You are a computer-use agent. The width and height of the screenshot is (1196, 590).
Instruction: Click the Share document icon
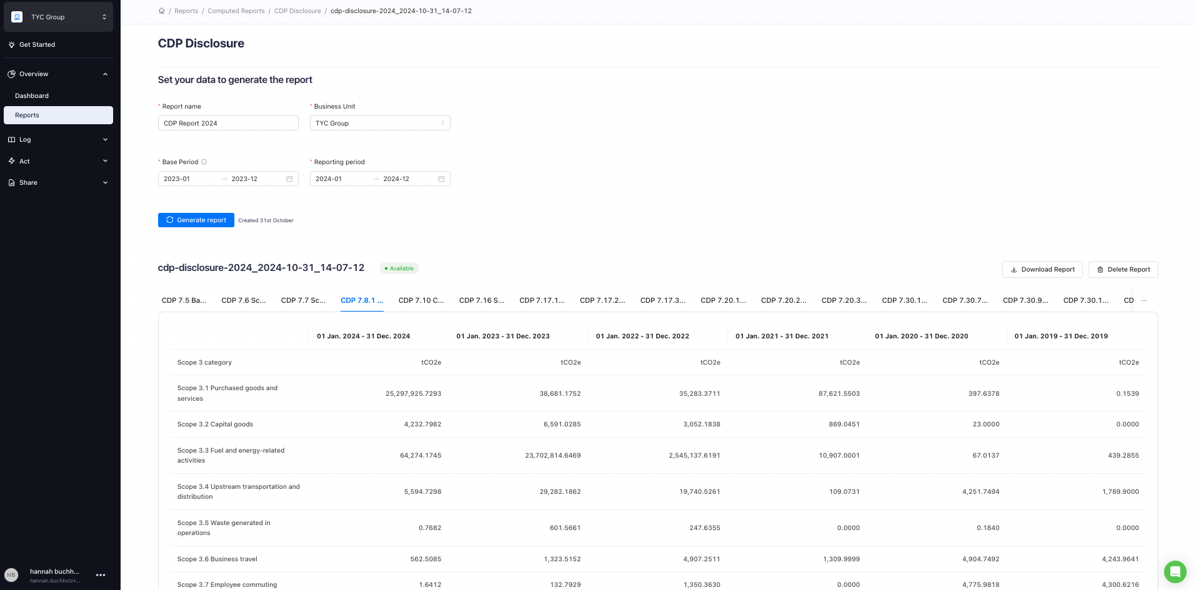point(11,183)
